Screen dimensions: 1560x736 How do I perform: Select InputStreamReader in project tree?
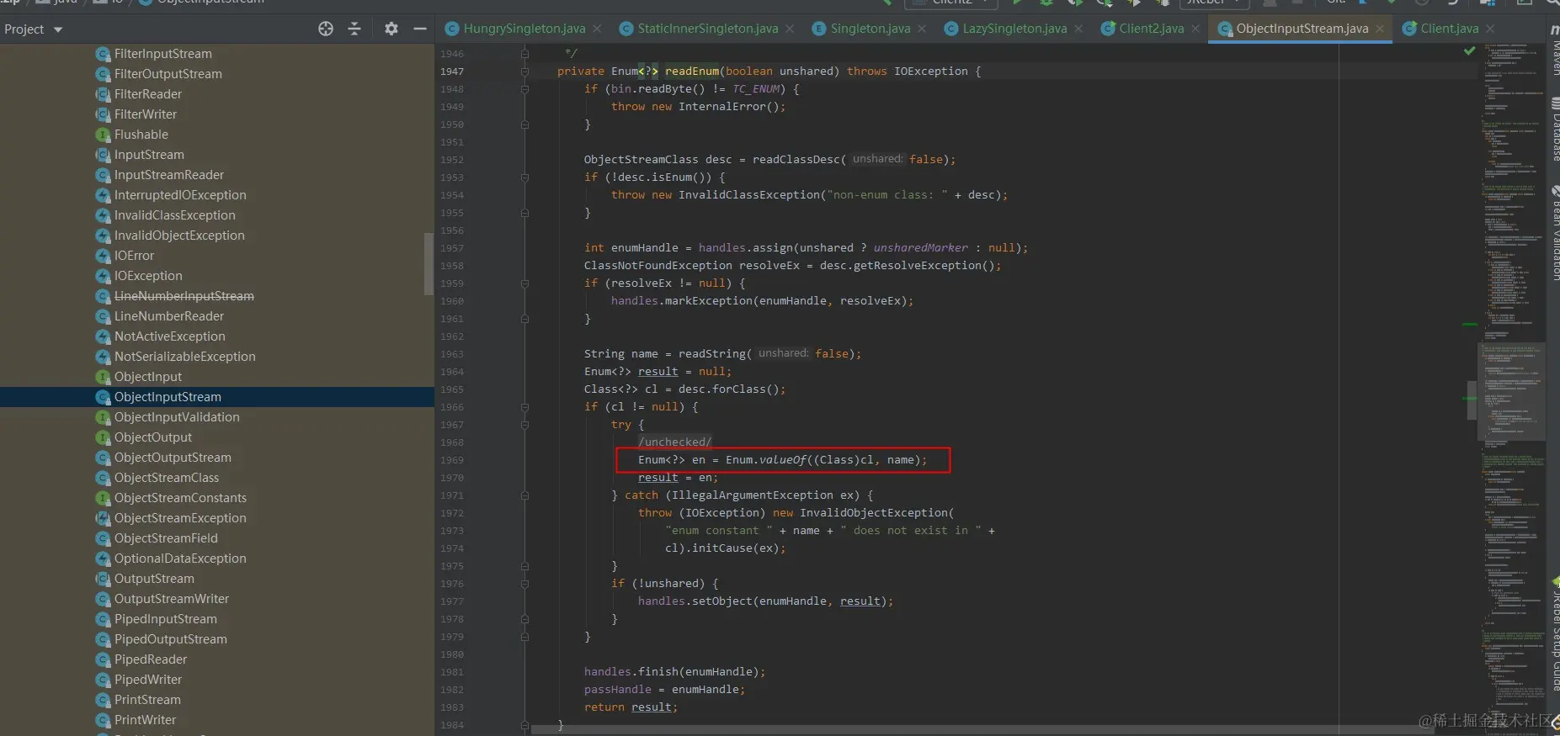[168, 175]
